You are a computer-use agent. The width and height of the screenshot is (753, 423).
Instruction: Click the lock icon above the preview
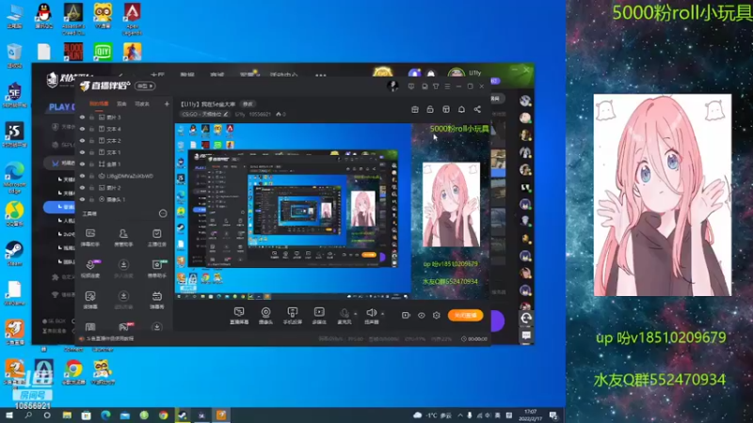[430, 109]
